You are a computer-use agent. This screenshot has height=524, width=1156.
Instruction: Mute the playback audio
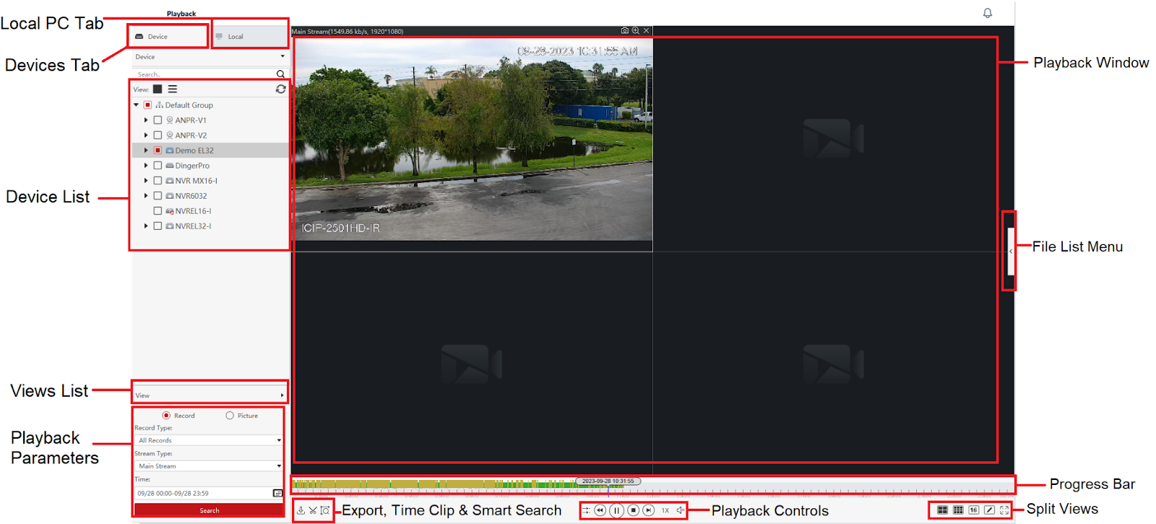[680, 510]
